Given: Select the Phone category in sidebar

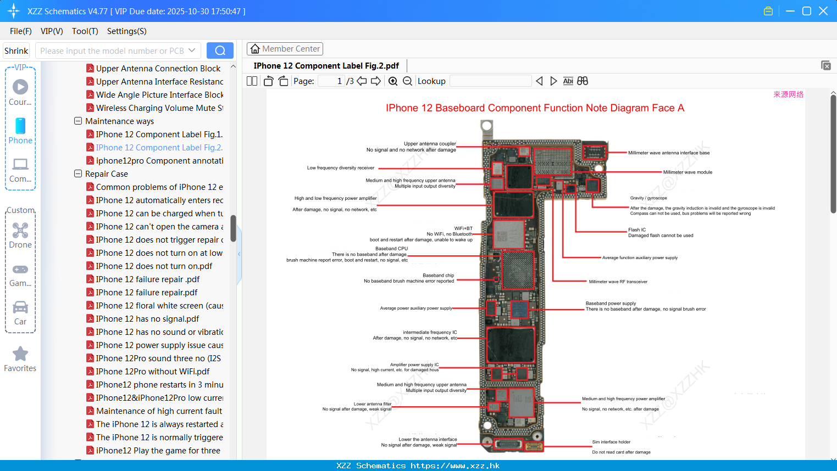Looking at the screenshot, I should pyautogui.click(x=20, y=131).
